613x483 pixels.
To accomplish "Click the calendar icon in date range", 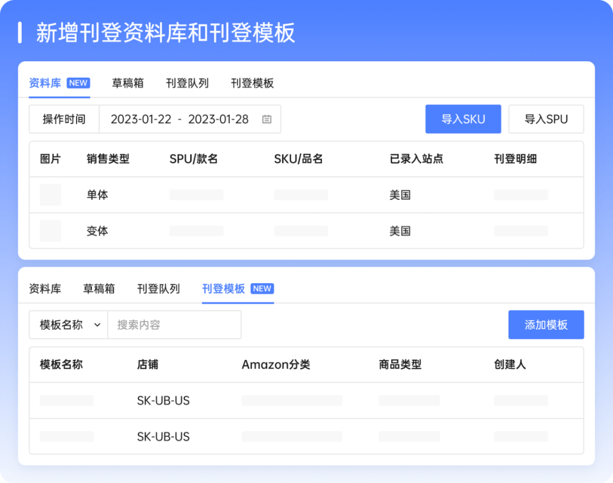I will point(267,120).
